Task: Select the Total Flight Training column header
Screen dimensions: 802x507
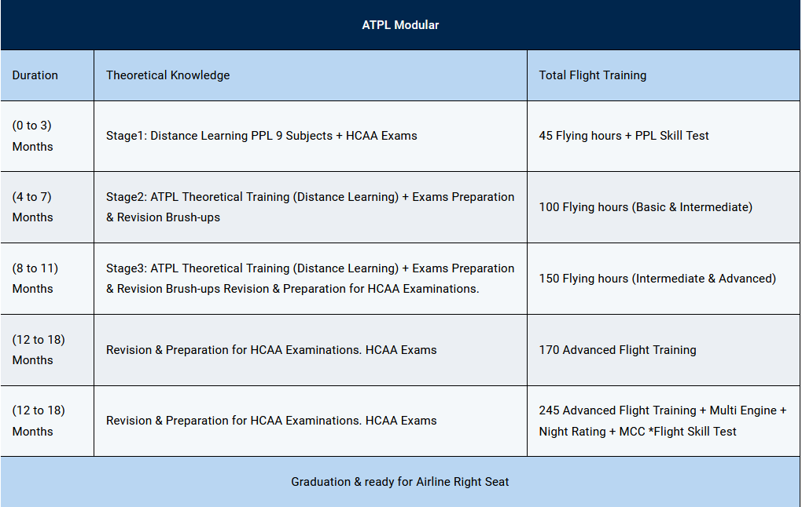Action: 593,75
